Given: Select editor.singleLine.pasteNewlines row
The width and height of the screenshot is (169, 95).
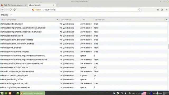Looking at the screenshot, I should (84, 87).
